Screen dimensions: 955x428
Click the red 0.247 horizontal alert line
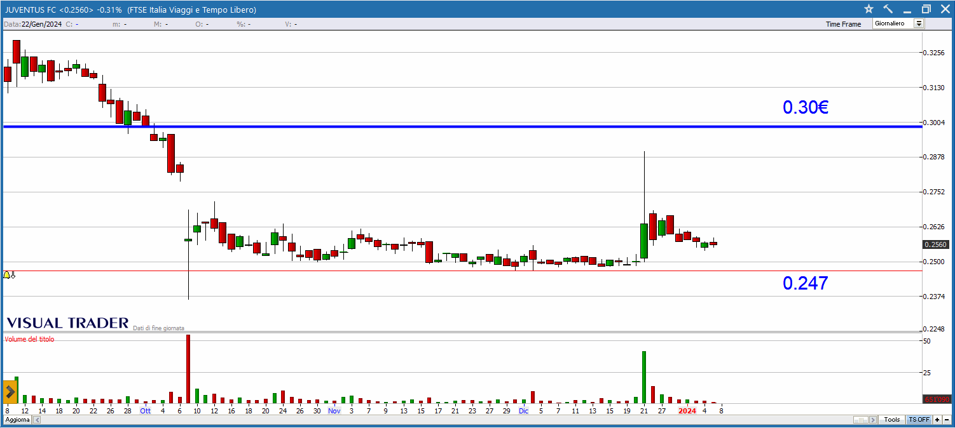point(462,271)
